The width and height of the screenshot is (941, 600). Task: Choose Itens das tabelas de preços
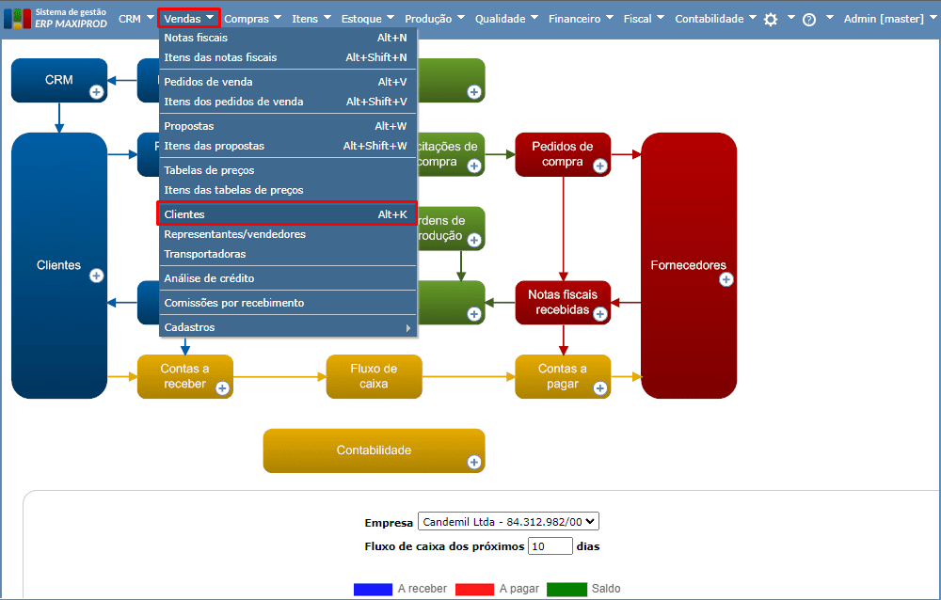click(288, 190)
